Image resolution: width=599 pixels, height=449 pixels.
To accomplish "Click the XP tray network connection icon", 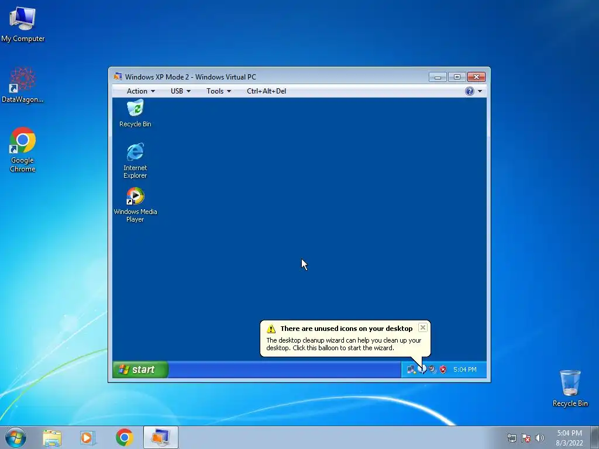I will coord(411,369).
